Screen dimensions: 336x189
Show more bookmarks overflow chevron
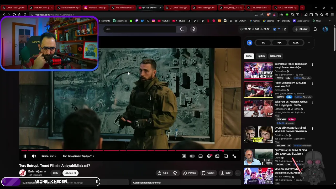coord(329,21)
